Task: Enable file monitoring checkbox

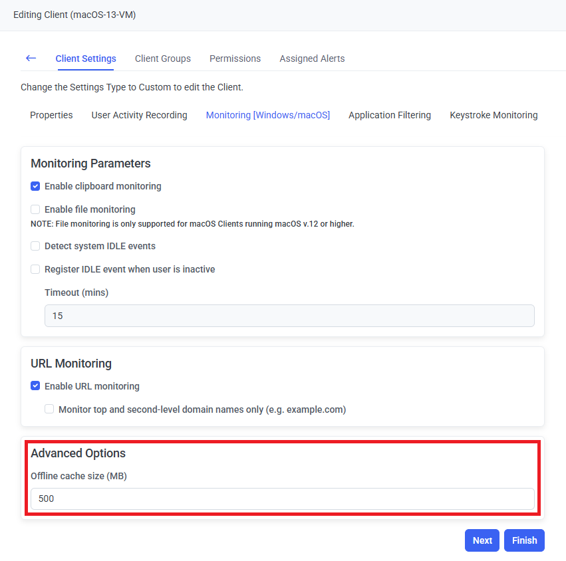Action: click(x=36, y=209)
